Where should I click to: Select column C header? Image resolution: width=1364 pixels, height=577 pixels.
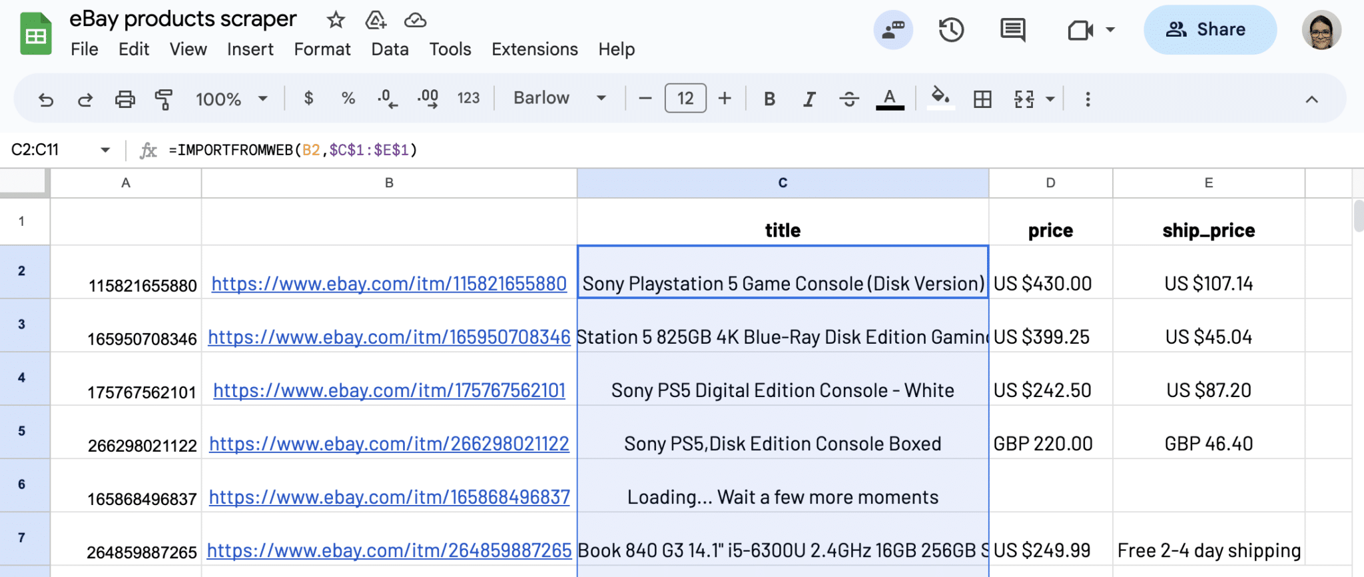point(783,183)
